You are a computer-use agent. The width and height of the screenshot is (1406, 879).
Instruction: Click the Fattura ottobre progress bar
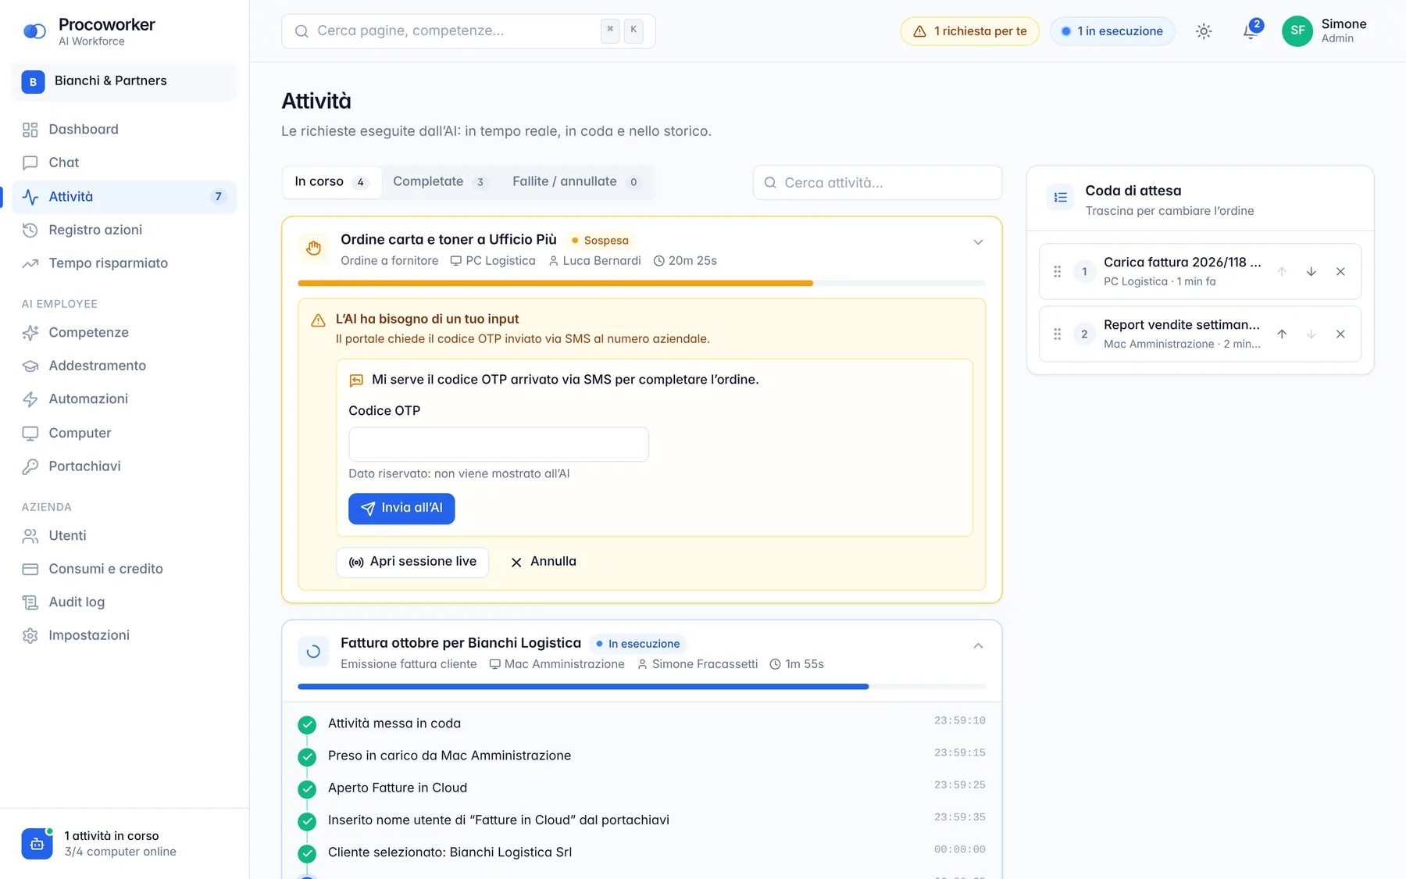point(641,687)
